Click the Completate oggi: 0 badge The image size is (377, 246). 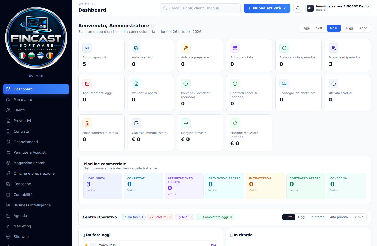[x=215, y=217]
